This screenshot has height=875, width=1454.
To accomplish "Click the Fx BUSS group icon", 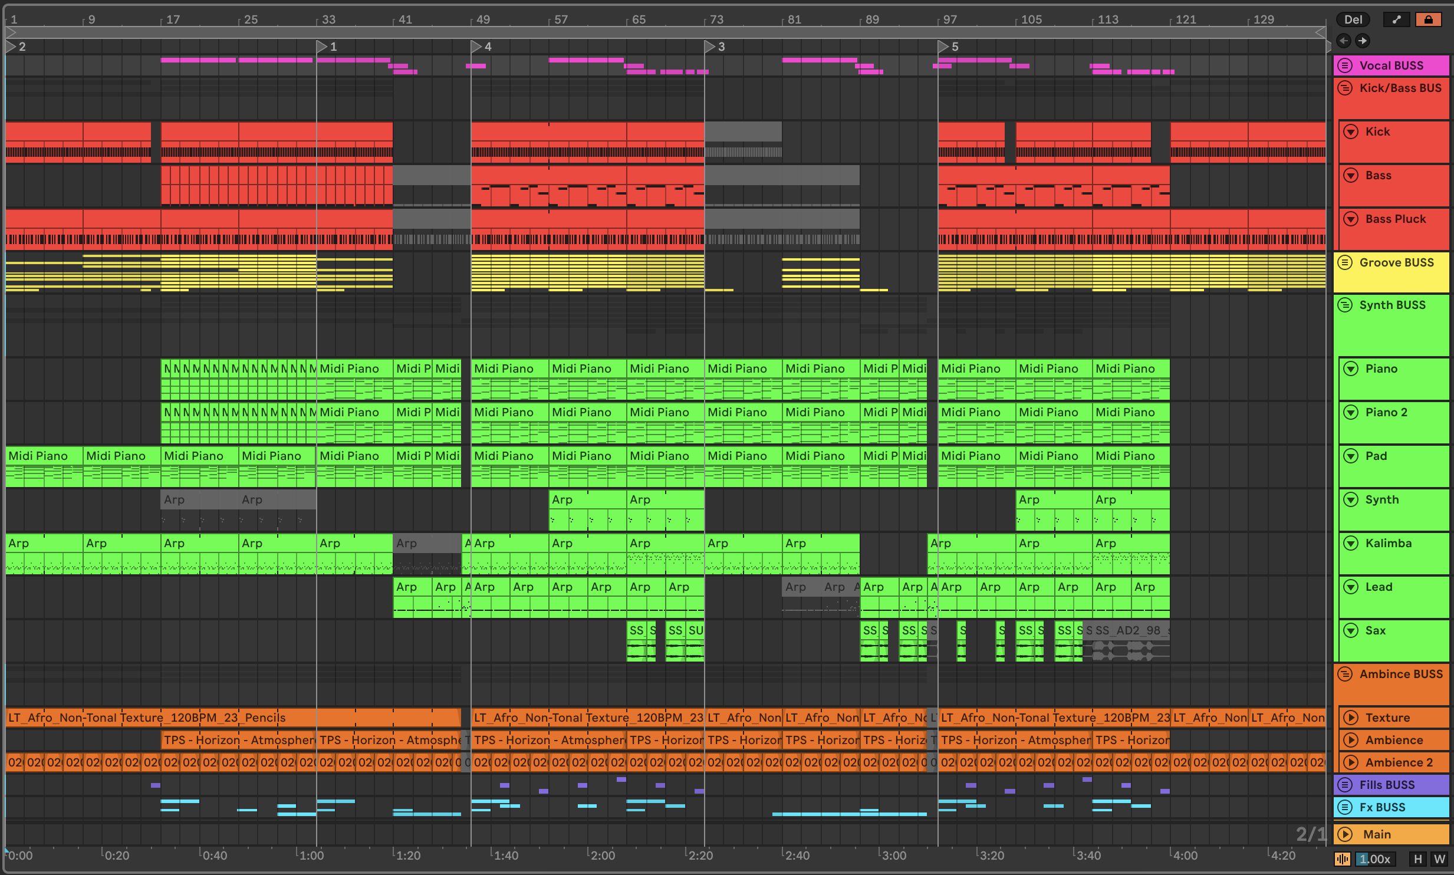I will 1345,807.
